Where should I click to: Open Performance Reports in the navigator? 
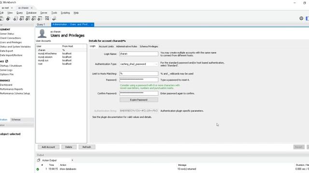pyautogui.click(x=12, y=89)
